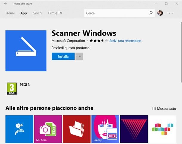Open the red folder app tile
The height and width of the screenshot is (144, 182).
point(77,129)
